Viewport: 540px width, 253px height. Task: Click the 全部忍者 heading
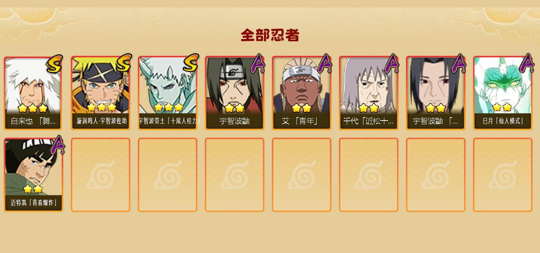[x=270, y=35]
